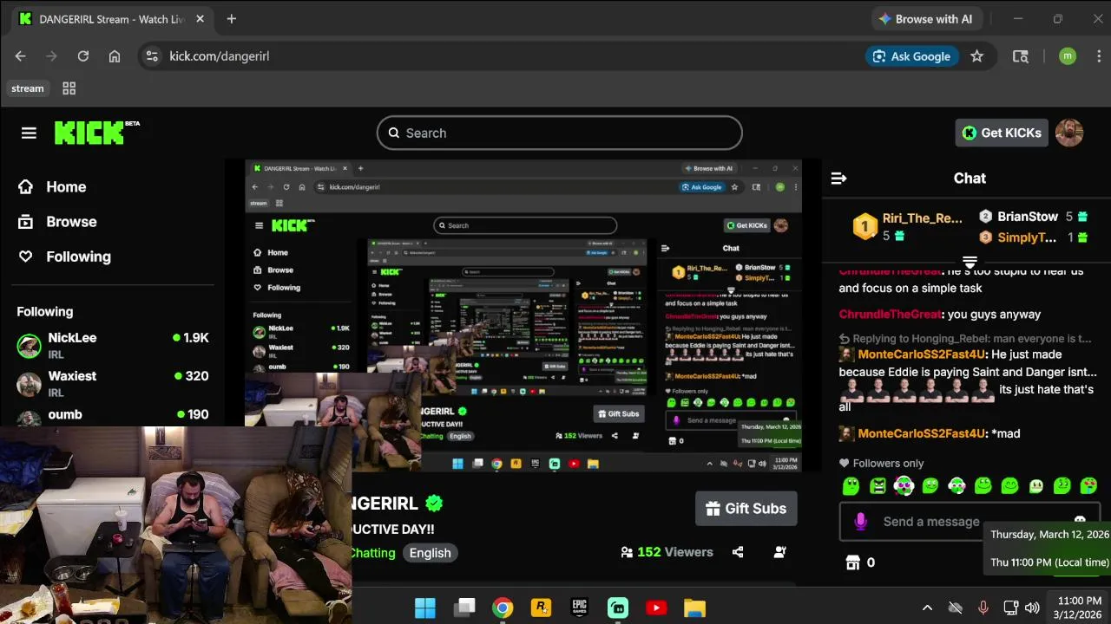This screenshot has width=1111, height=624.
Task: Open the chat shop storefront icon
Action: click(x=852, y=562)
